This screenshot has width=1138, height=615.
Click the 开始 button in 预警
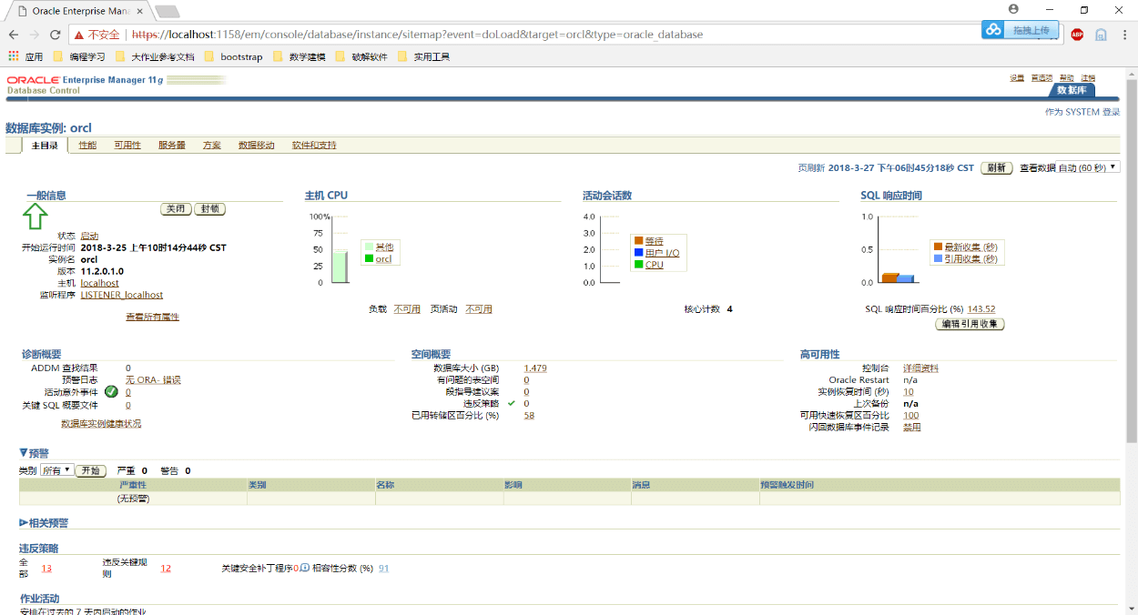click(90, 471)
